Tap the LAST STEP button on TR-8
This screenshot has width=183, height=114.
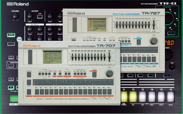(x=11, y=79)
